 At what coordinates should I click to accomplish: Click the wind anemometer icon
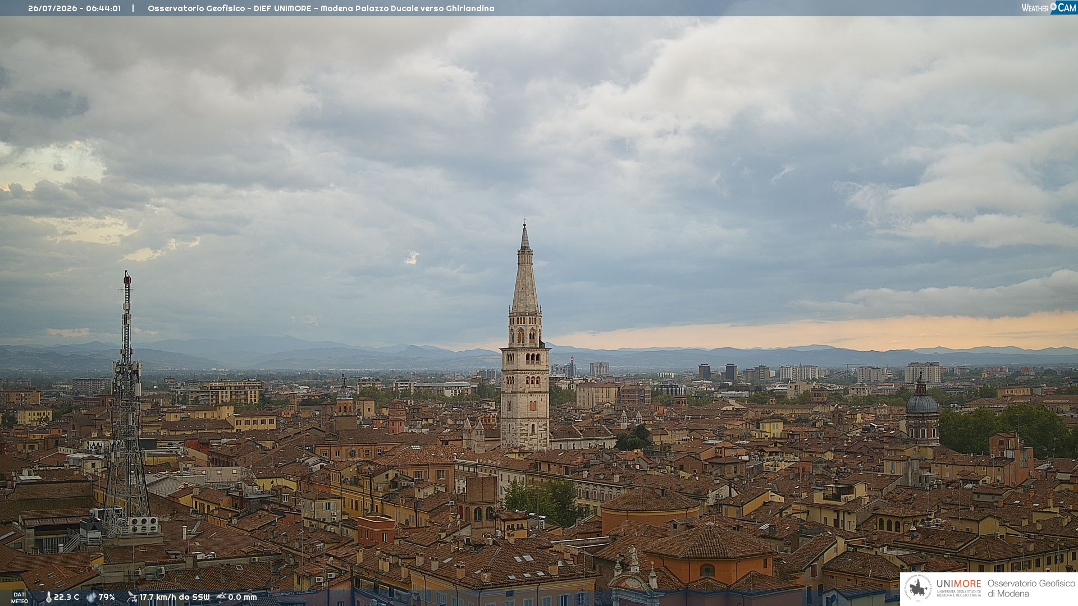click(132, 598)
